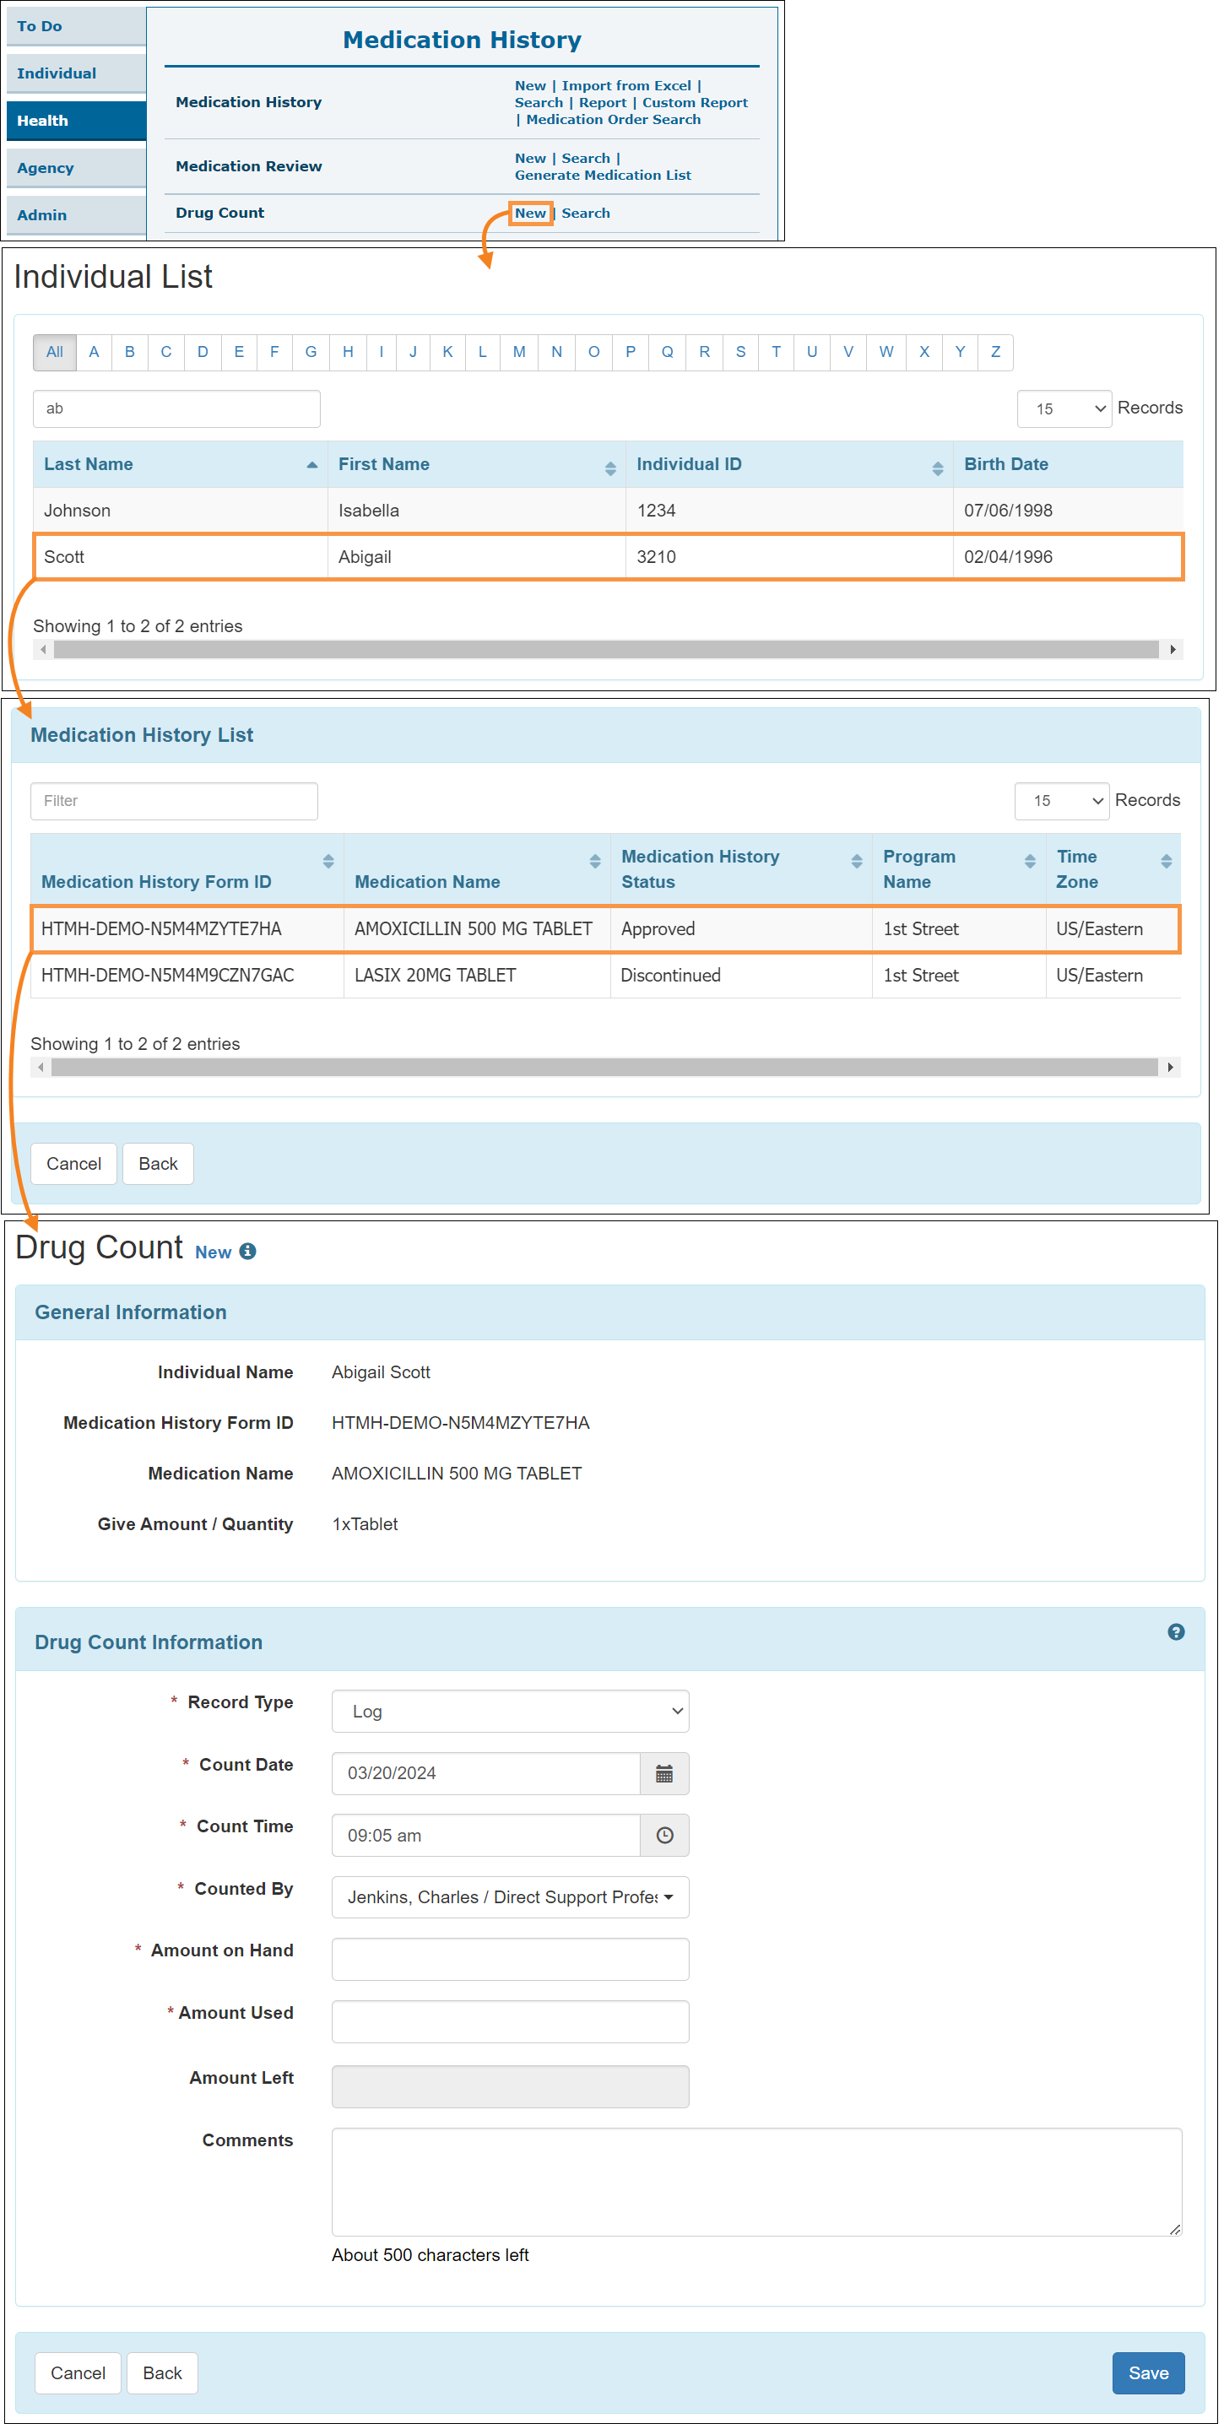Open the Admin tab

[x=76, y=215]
